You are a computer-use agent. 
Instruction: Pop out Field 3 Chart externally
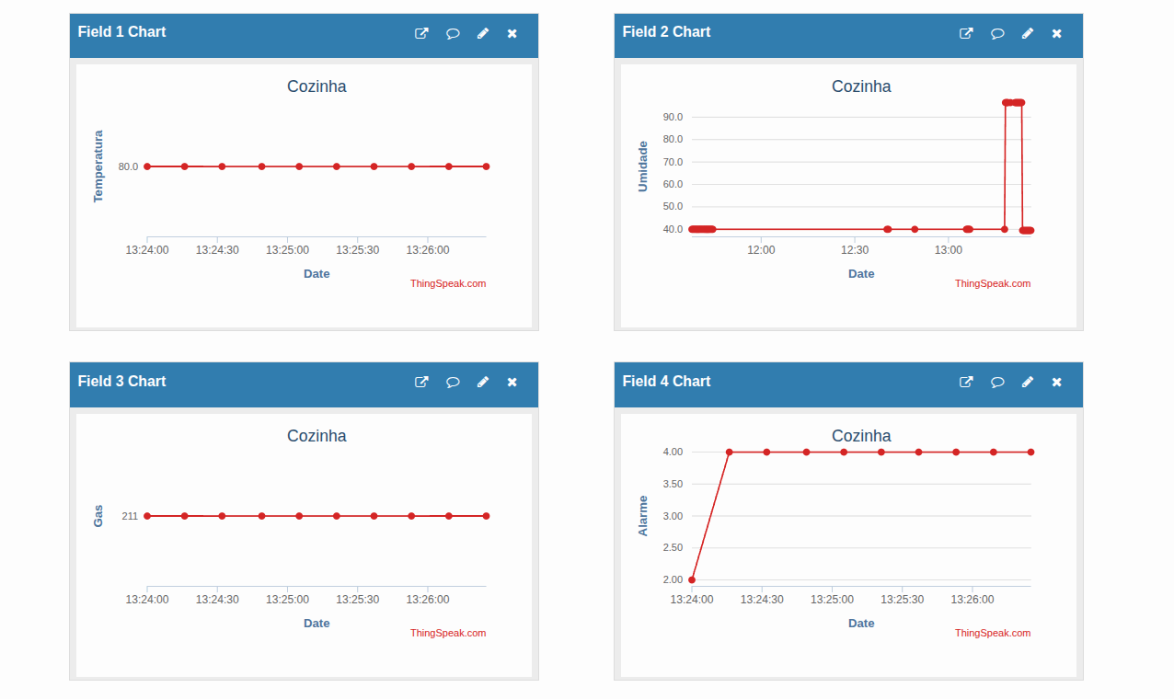pyautogui.click(x=421, y=383)
